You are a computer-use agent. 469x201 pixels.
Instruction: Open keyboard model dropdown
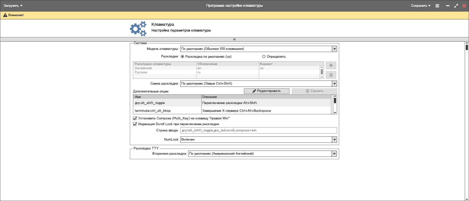click(x=334, y=49)
